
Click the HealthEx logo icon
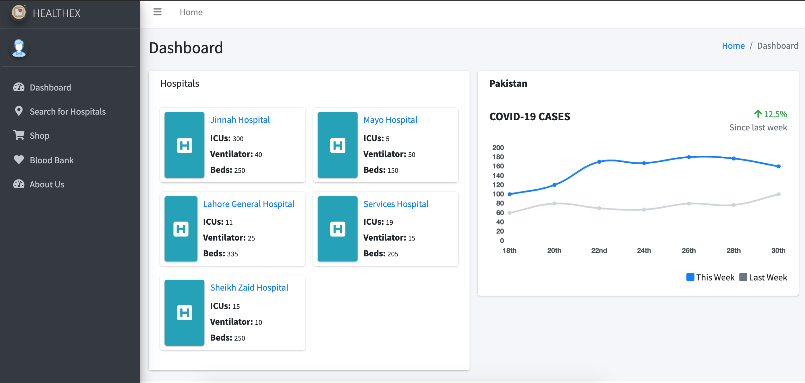point(19,13)
